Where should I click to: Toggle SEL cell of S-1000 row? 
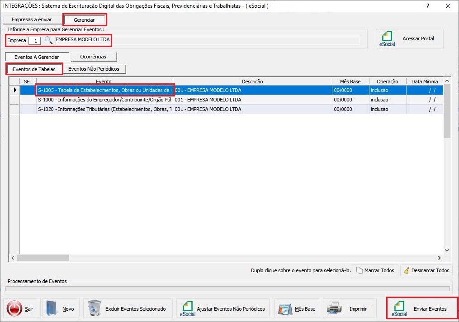[28, 100]
